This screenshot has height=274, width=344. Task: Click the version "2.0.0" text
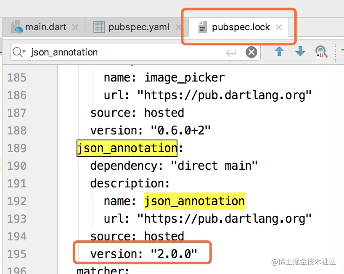click(x=144, y=254)
